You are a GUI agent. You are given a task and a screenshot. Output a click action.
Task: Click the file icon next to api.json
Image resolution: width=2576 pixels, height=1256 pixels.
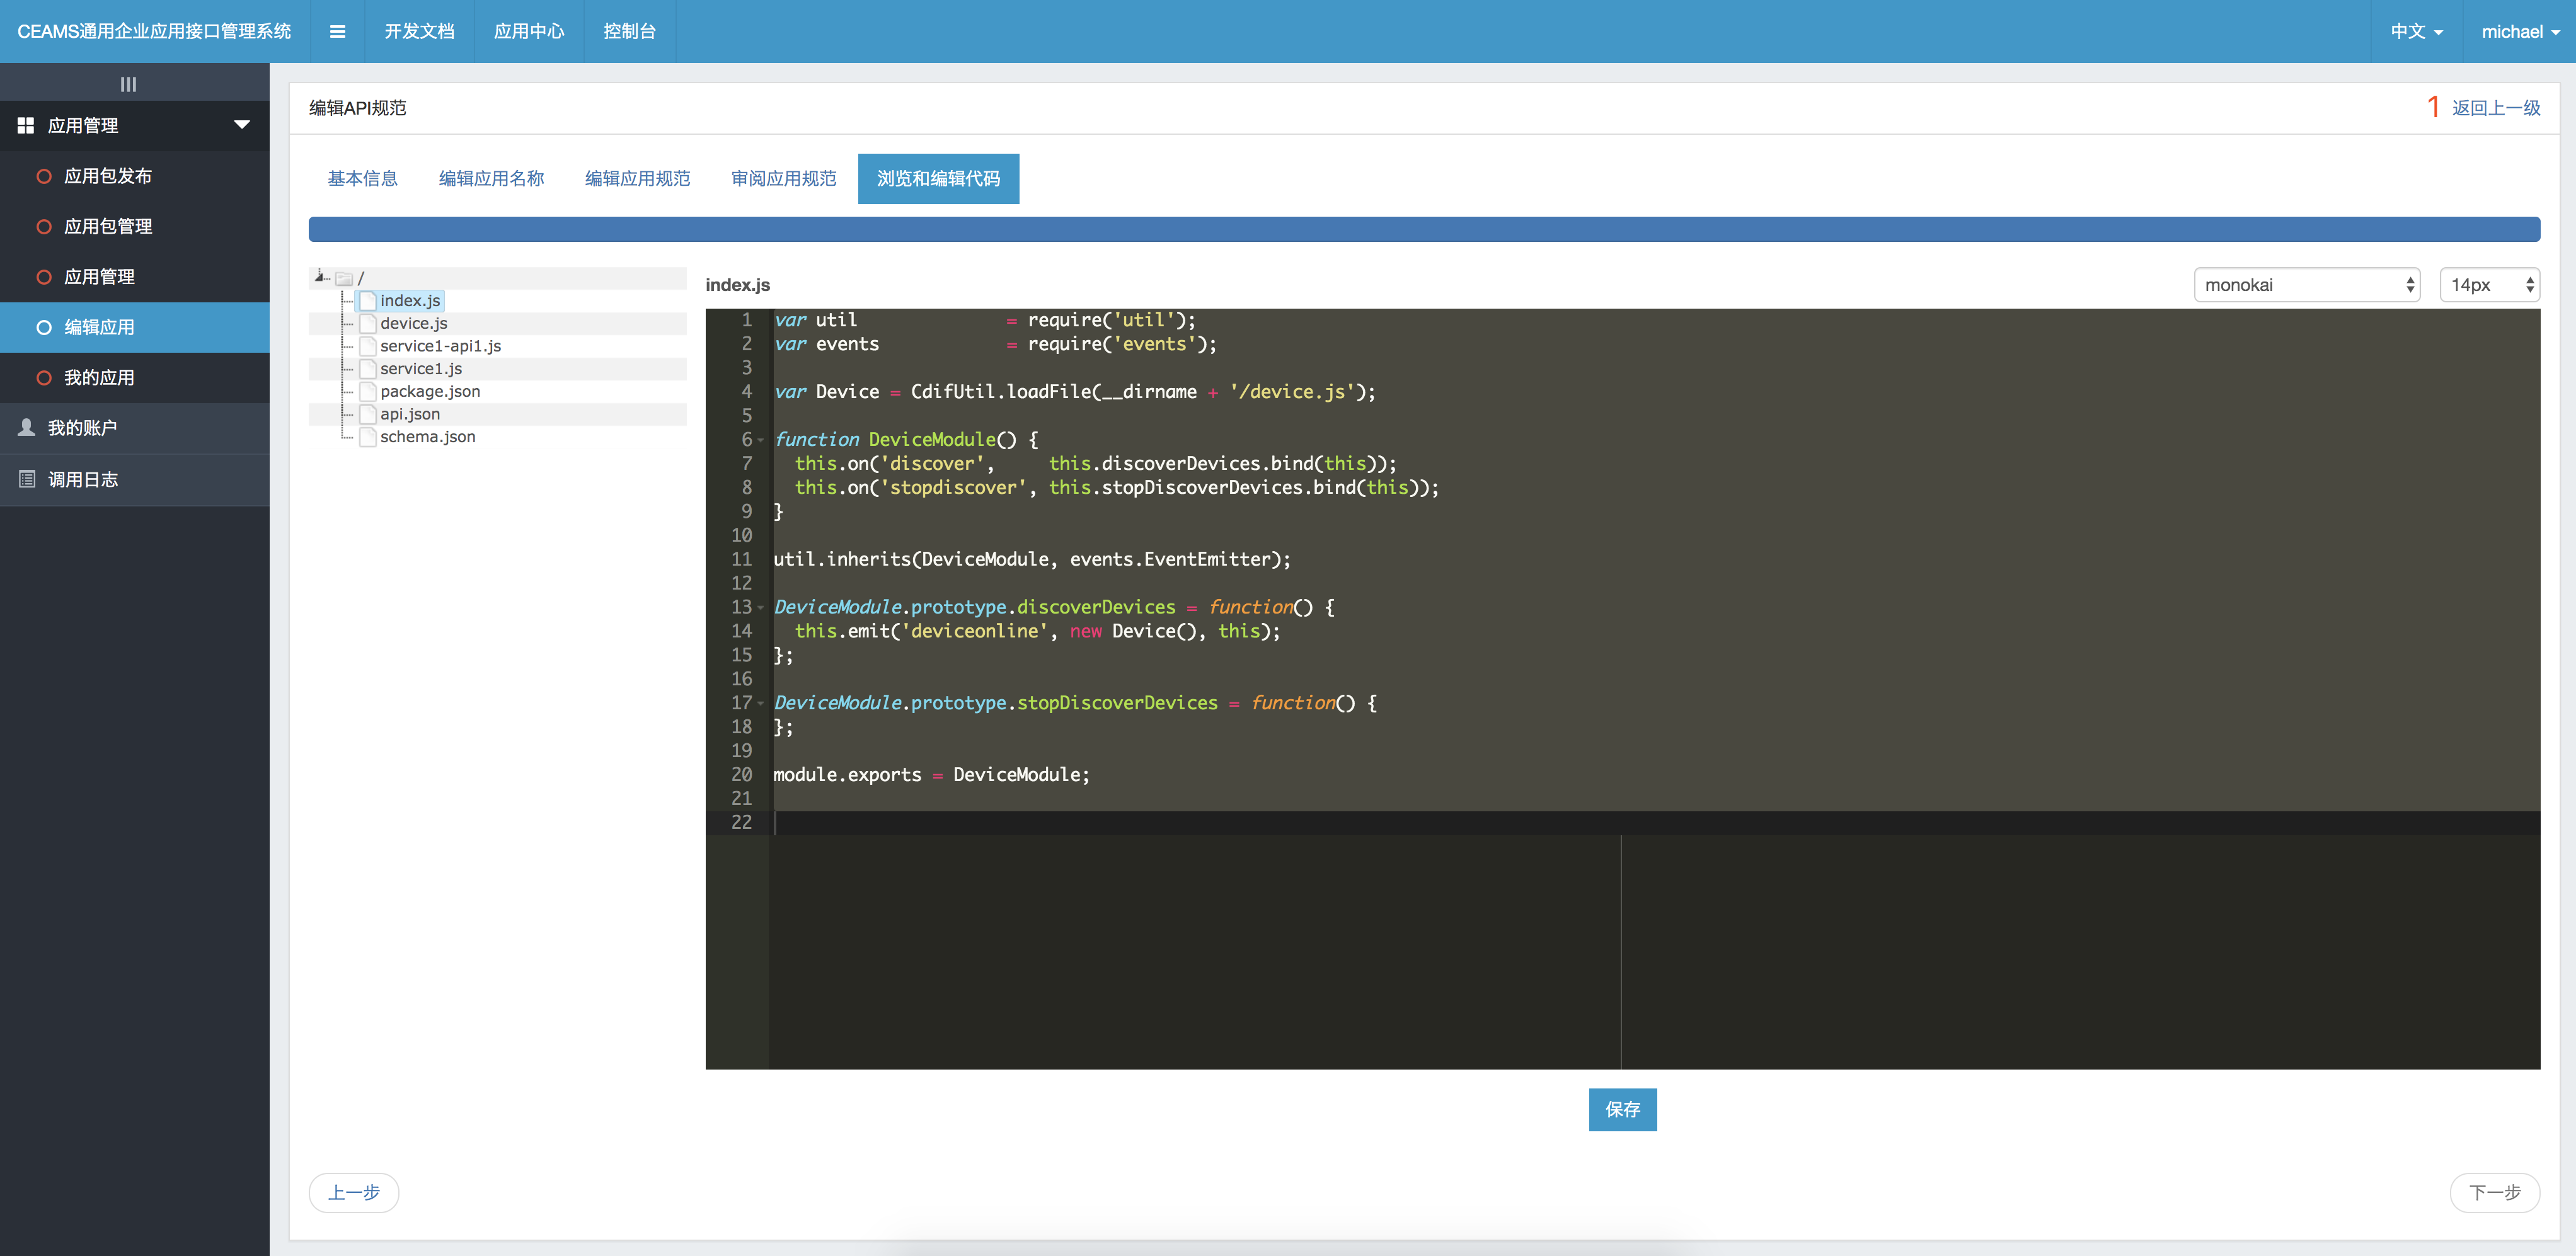(x=367, y=414)
